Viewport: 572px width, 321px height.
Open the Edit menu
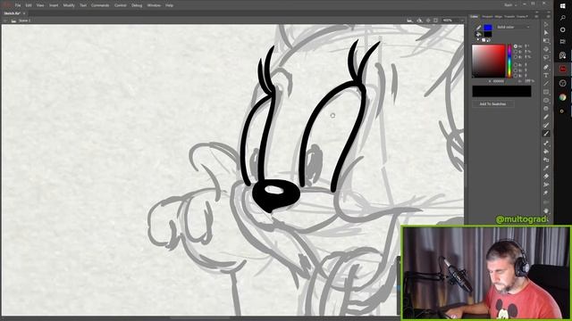click(29, 5)
